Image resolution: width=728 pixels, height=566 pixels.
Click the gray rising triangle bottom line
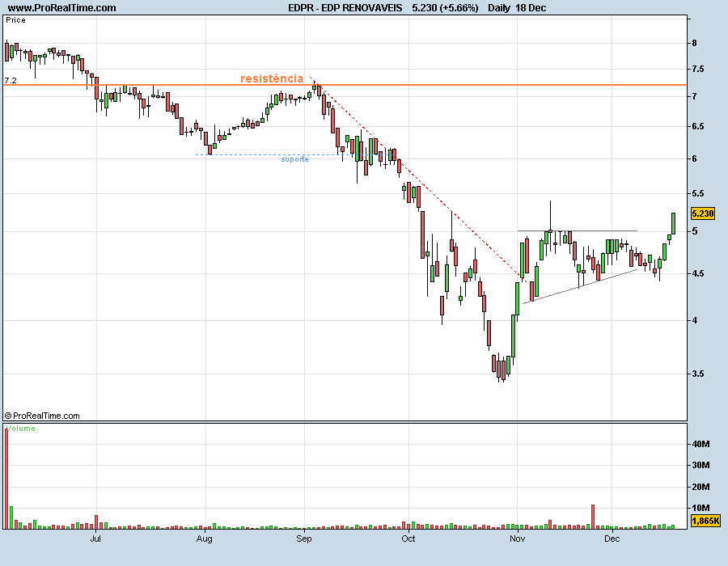(x=580, y=286)
